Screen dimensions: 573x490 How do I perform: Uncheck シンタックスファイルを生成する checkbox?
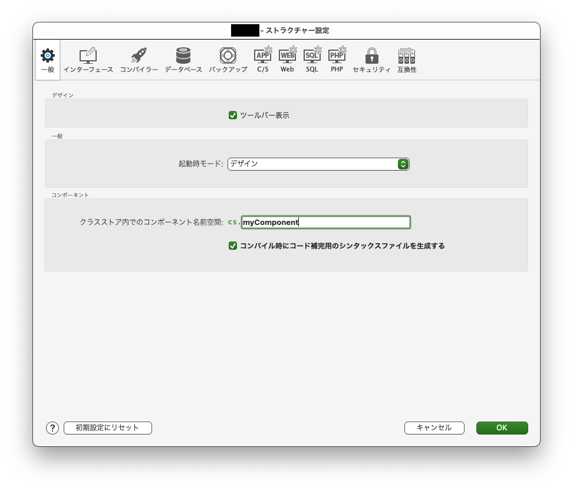[233, 246]
